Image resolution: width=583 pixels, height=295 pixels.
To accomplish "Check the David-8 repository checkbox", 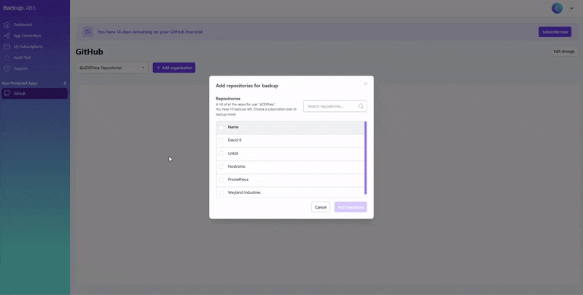I will pos(222,140).
